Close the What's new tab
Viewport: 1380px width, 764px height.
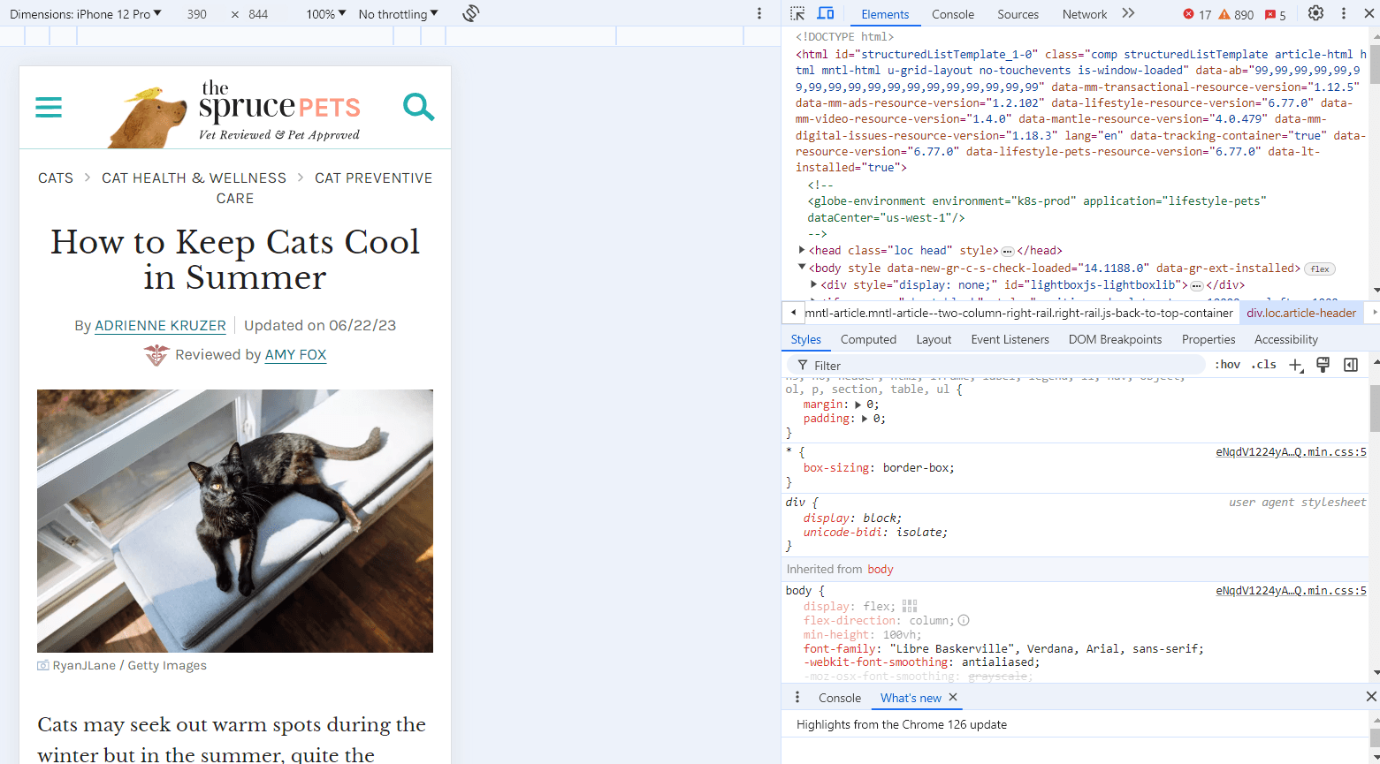pyautogui.click(x=953, y=697)
